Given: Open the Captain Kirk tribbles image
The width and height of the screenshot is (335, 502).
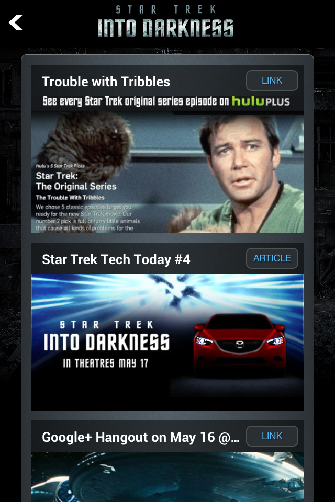Looking at the screenshot, I should (167, 172).
